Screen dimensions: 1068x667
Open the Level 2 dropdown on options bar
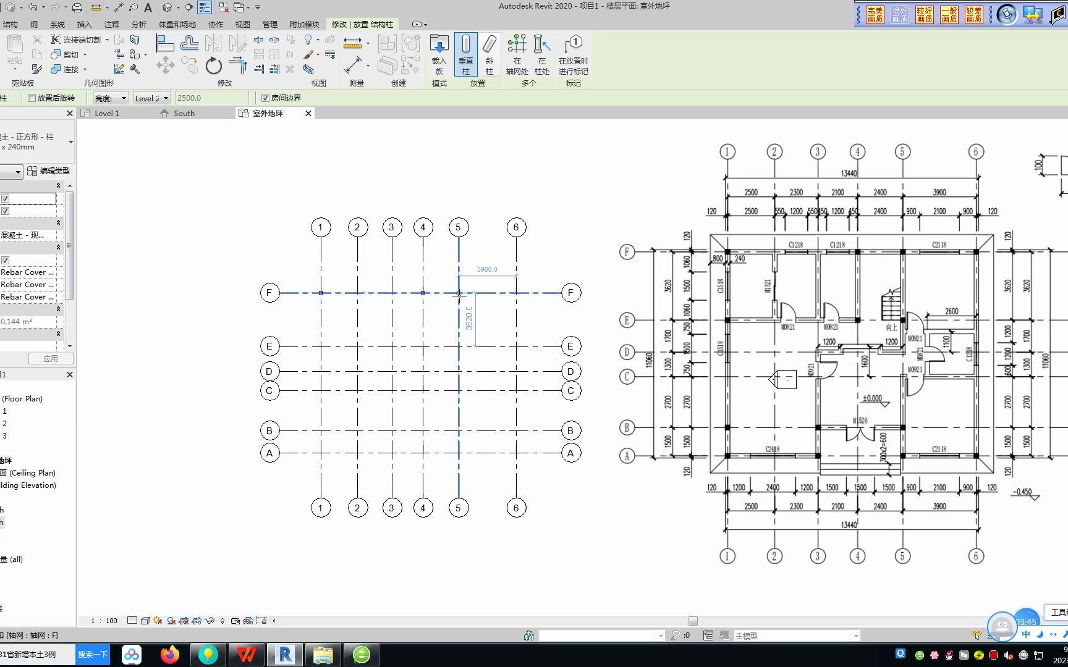[166, 98]
